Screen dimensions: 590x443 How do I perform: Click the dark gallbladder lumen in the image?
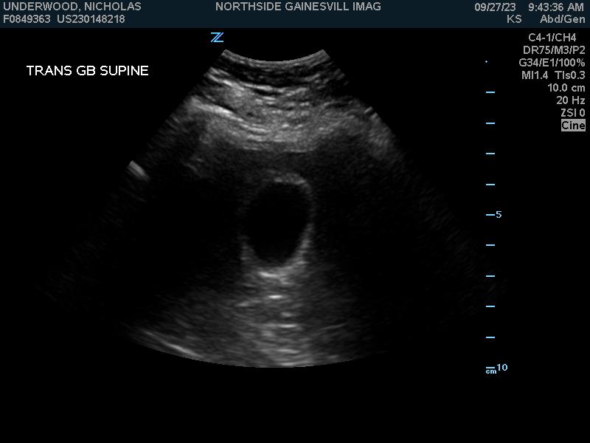point(280,221)
